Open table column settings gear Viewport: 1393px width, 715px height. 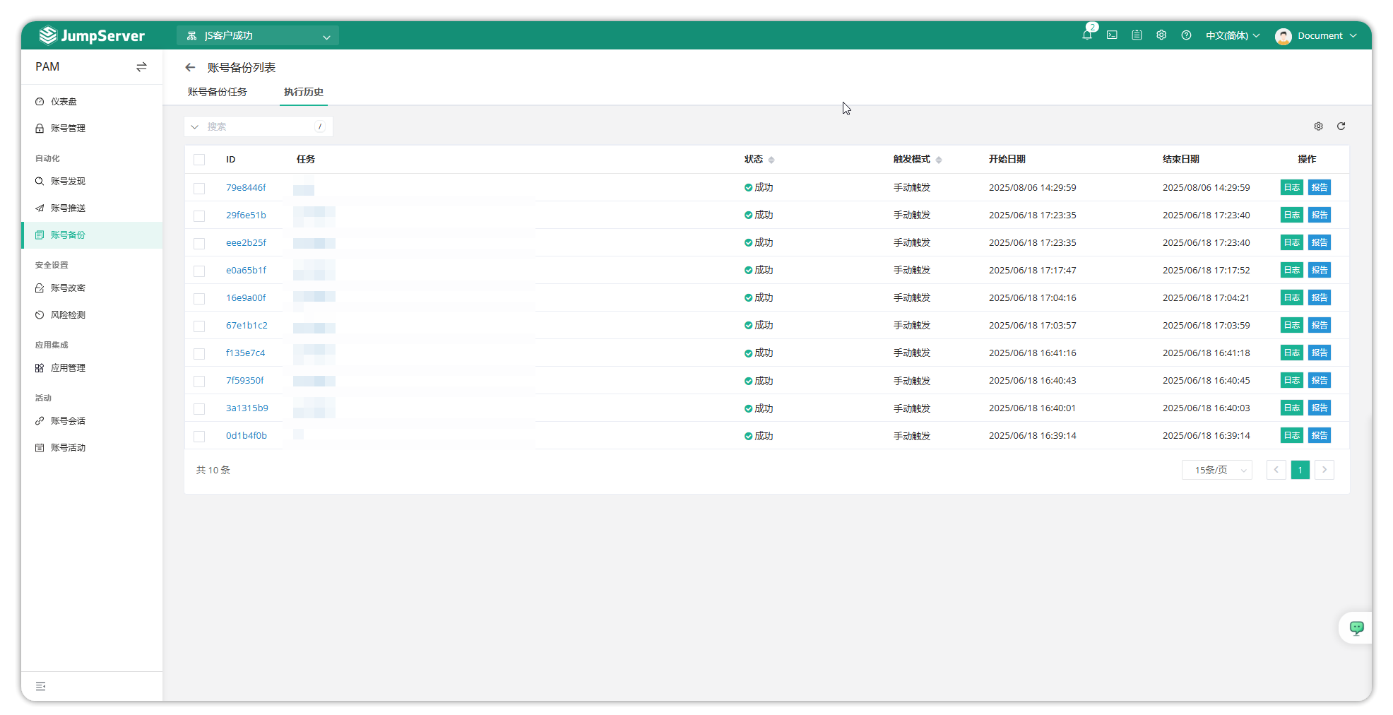(1318, 126)
